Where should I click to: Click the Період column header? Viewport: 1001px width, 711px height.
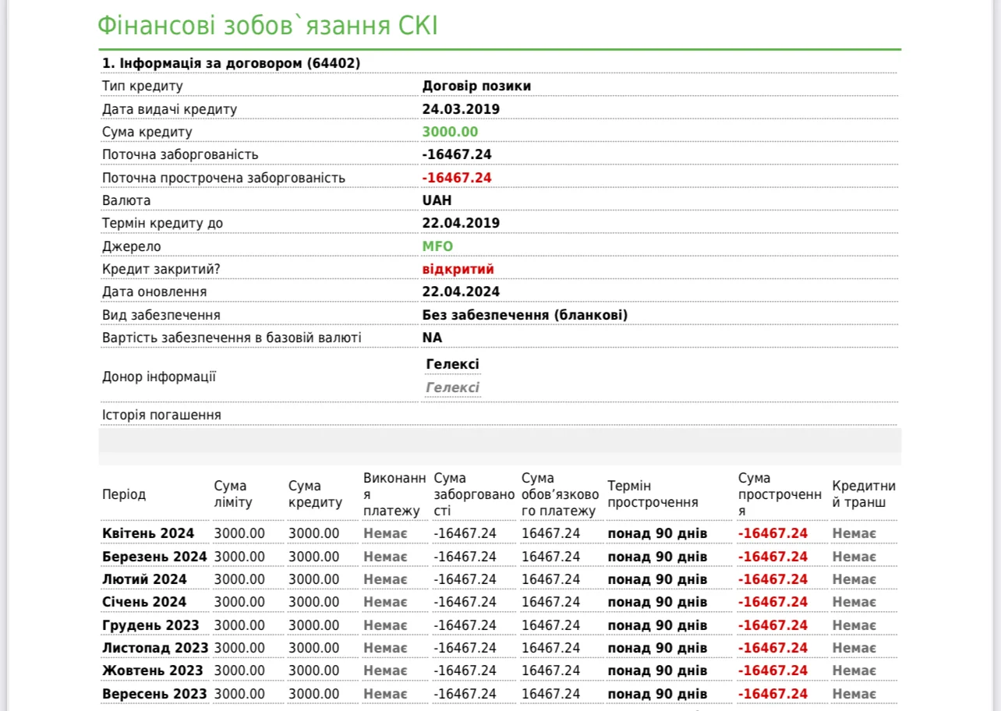click(x=124, y=494)
